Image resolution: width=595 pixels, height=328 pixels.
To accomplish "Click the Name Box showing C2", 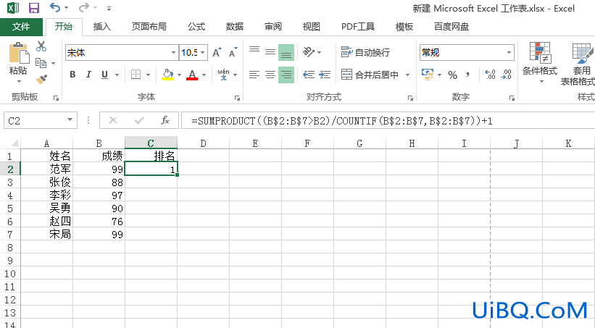I will tap(41, 121).
